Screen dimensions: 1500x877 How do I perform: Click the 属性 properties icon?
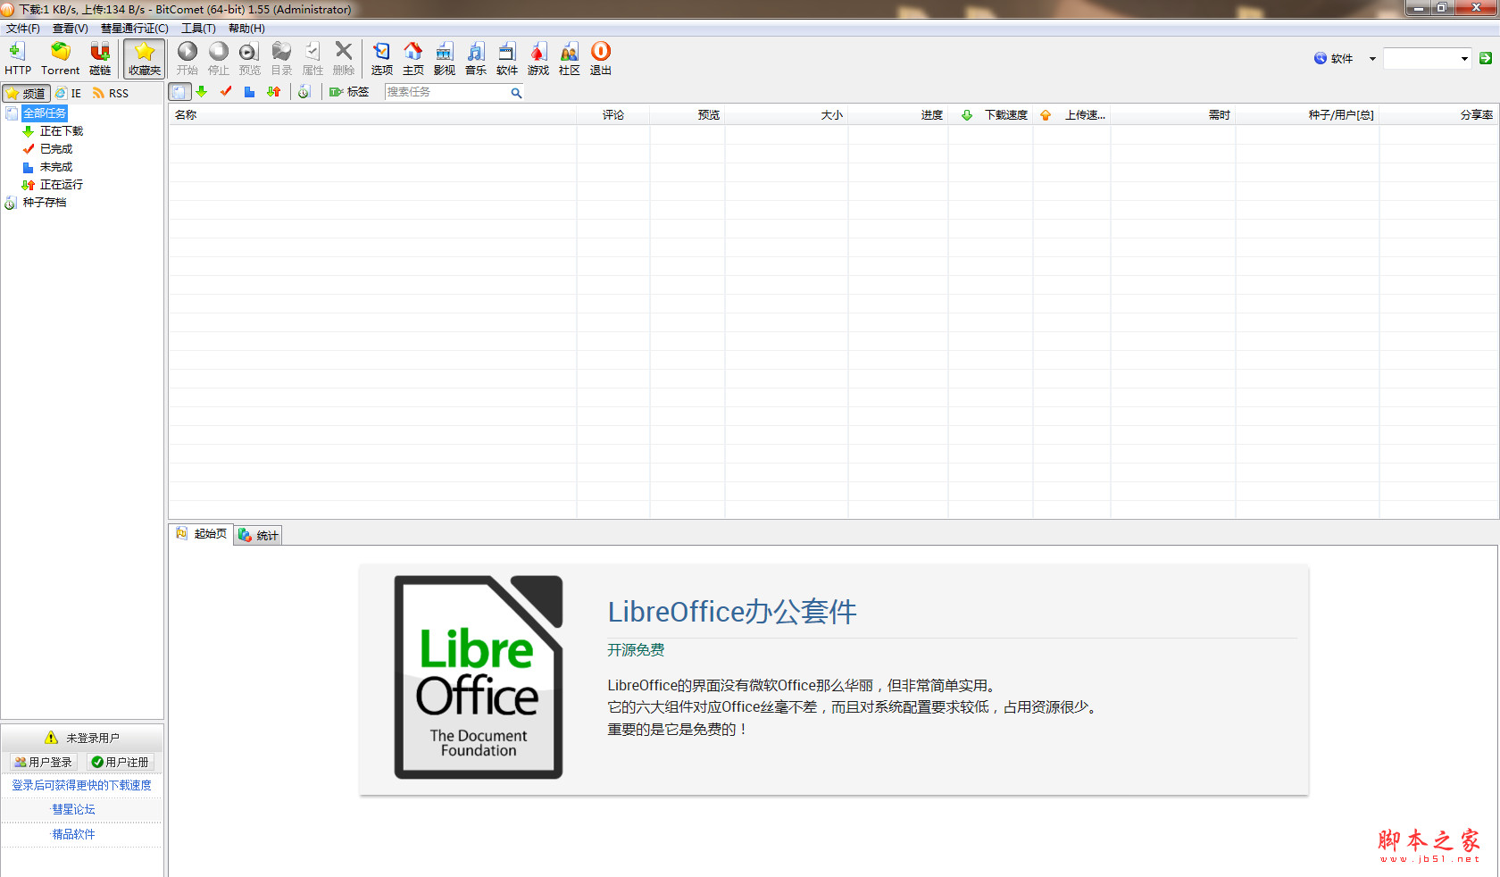pos(312,58)
